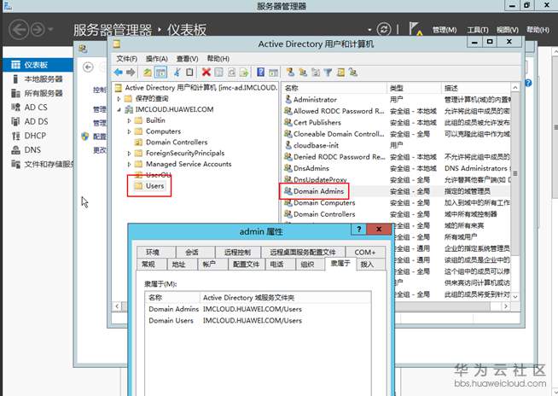
Task: Click the Cut scissors icon
Action: [x=177, y=73]
